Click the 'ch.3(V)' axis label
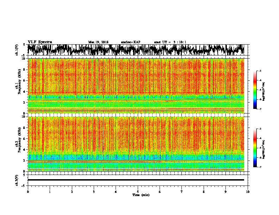The image size is (279, 215). point(17,180)
